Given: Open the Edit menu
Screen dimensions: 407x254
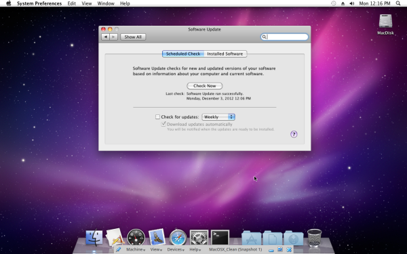Looking at the screenshot, I should click(72, 3).
